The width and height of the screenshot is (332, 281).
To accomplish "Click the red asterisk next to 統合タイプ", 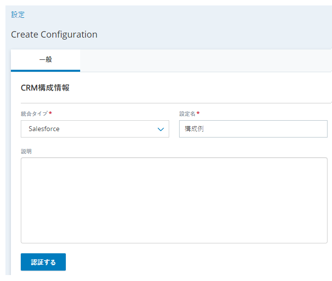I will tap(50, 113).
